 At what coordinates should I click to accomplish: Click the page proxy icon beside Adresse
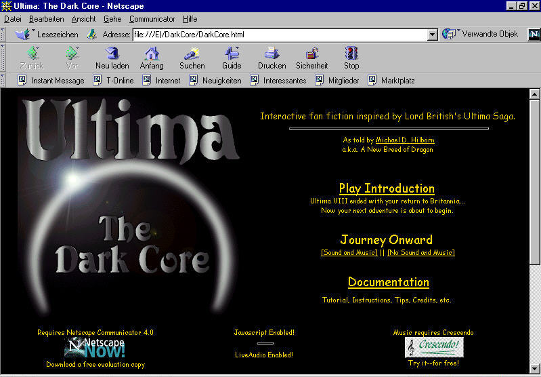click(x=91, y=34)
